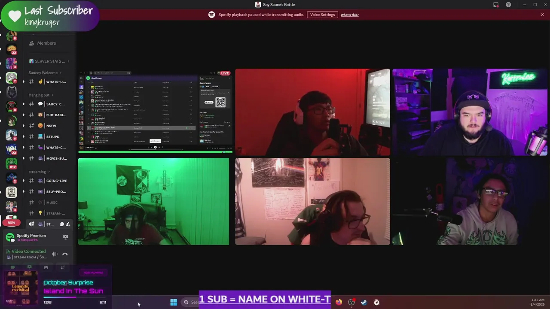Viewport: 550px width, 309px height.
Task: Toggle camera in voice panel
Action: 12,267
